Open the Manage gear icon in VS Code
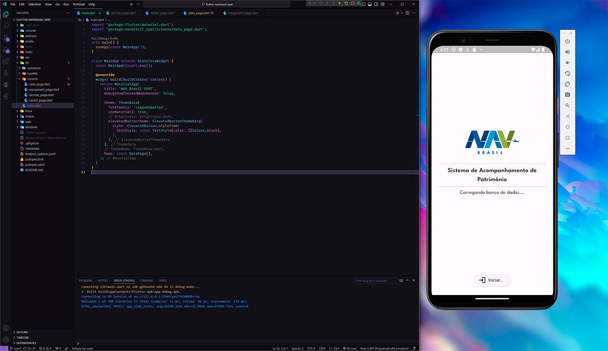The height and width of the screenshot is (351, 608). [x=6, y=340]
